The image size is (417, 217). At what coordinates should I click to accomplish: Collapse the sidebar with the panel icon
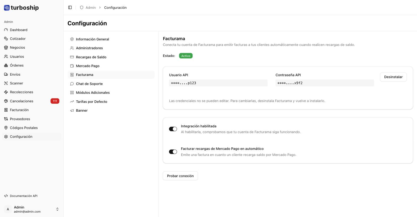click(x=70, y=7)
